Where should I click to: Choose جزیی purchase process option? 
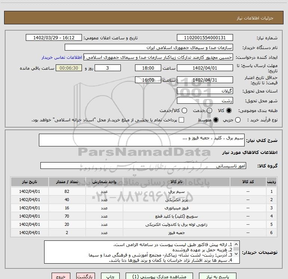(x=238, y=120)
